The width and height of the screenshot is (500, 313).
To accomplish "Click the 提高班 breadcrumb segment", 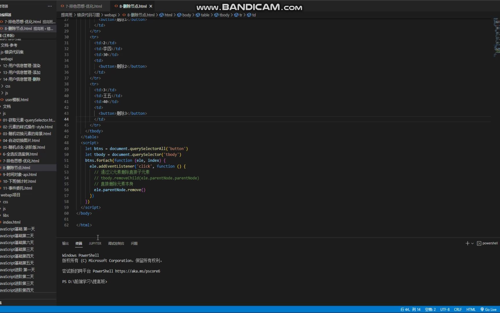I will pyautogui.click(x=67, y=15).
